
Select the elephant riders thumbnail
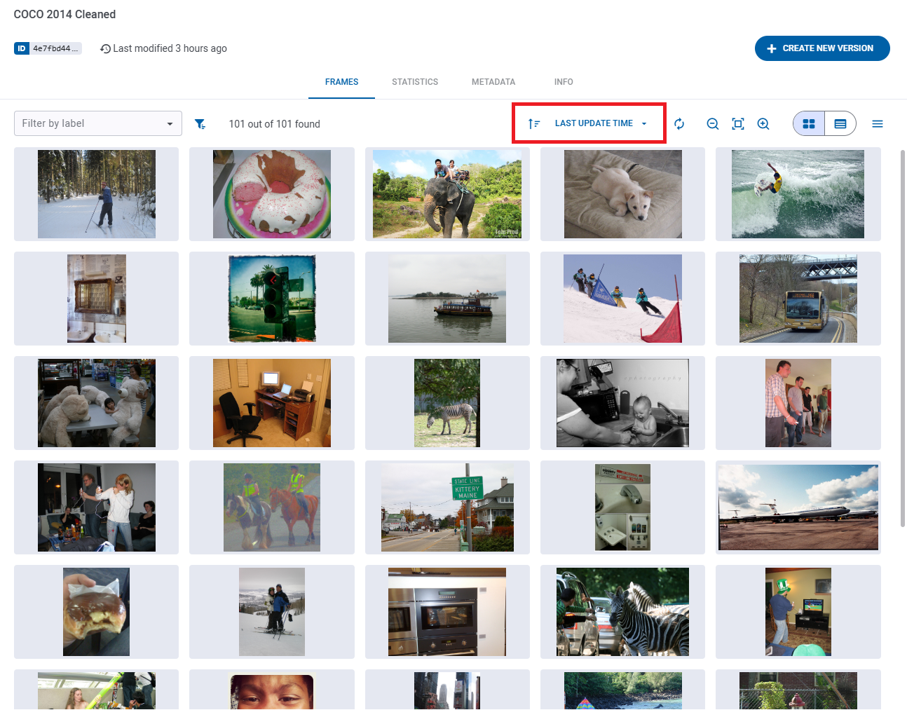coord(447,194)
